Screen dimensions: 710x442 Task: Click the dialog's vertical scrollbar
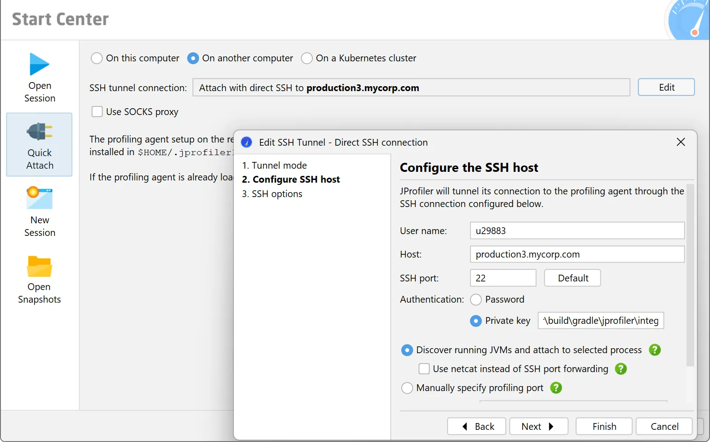click(690, 275)
